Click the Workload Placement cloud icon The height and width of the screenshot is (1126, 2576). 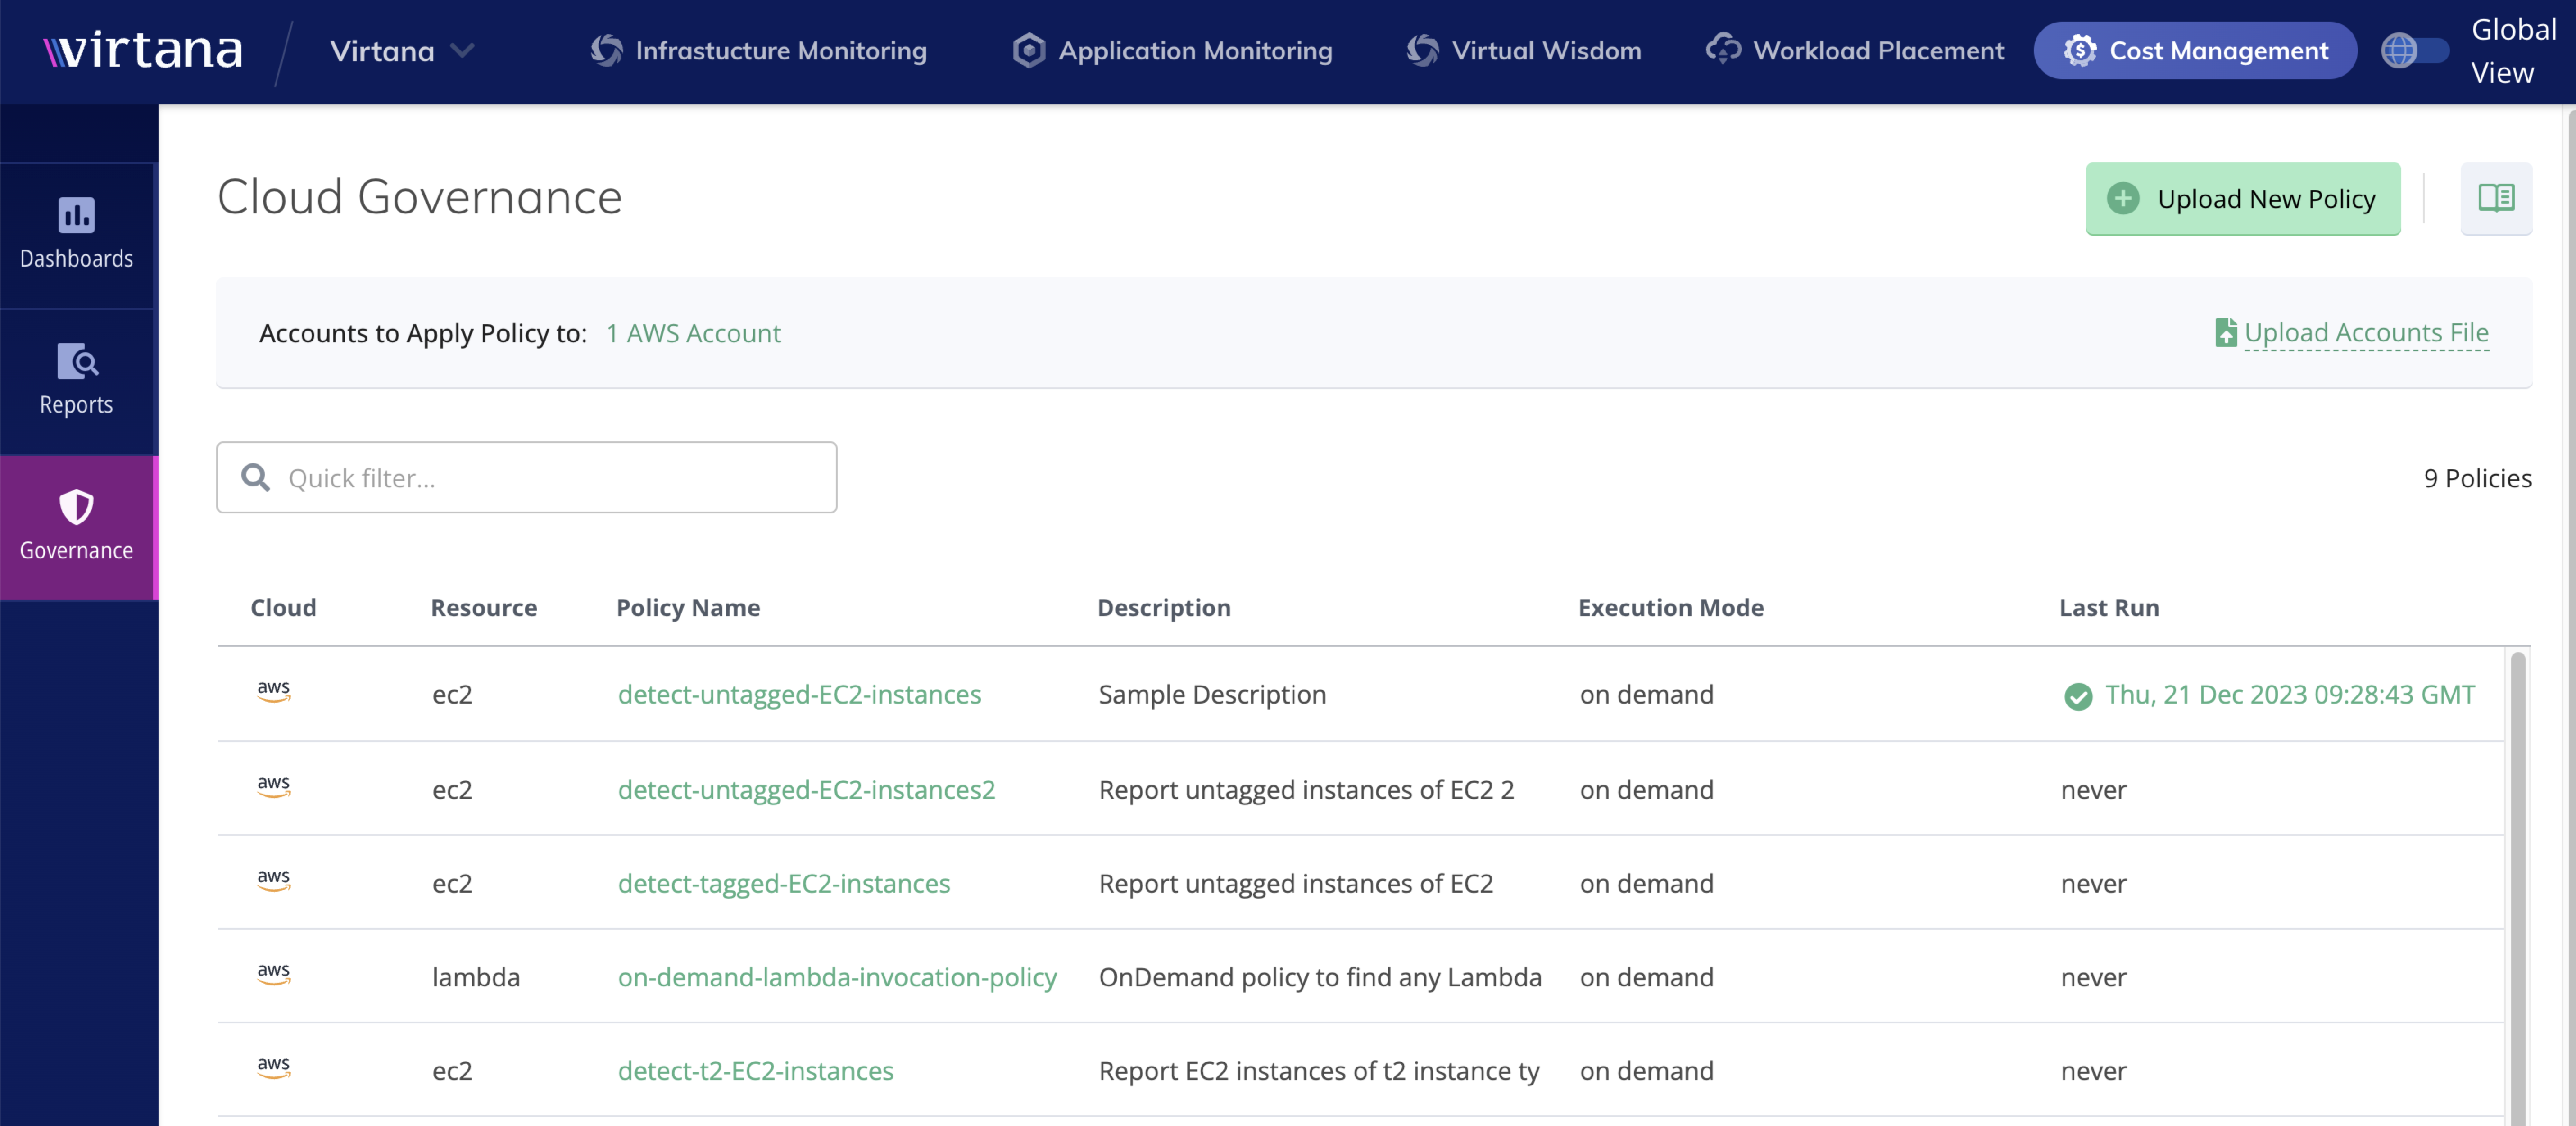pos(1723,49)
